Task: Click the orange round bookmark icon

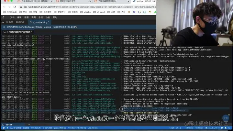Action: pyautogui.click(x=129, y=12)
